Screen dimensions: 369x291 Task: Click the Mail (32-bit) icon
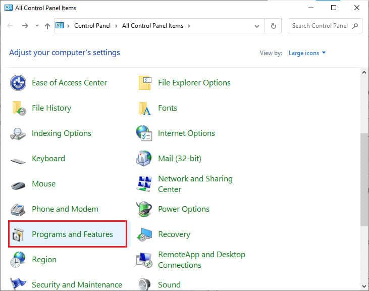(144, 159)
